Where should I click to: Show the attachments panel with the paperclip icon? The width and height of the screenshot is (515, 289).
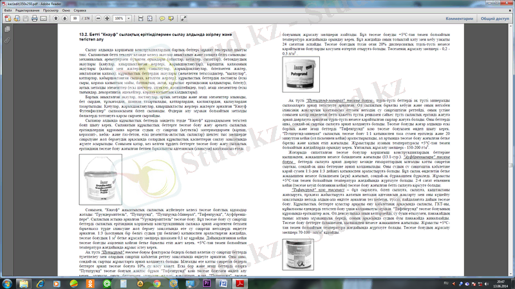point(7,40)
